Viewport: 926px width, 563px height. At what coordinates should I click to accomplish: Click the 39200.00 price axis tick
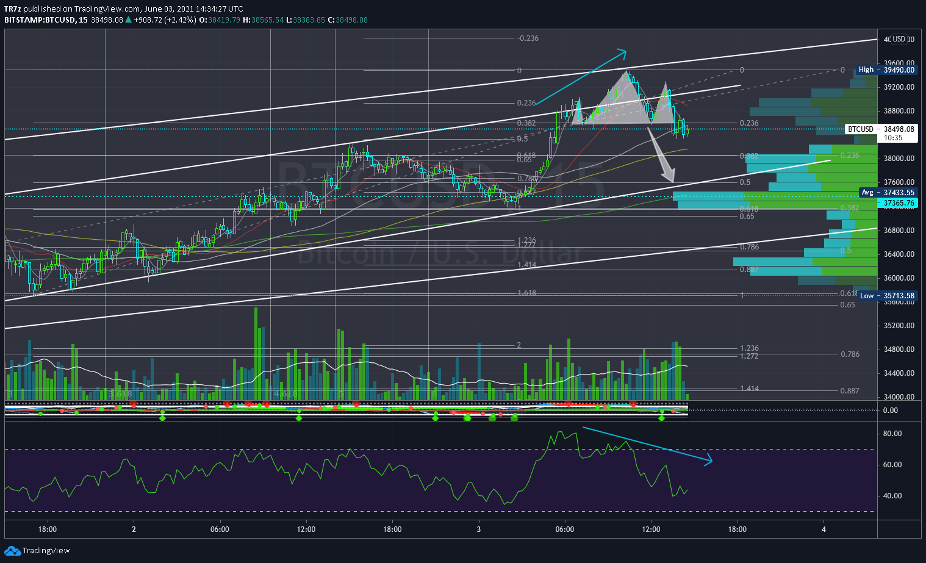coord(899,87)
